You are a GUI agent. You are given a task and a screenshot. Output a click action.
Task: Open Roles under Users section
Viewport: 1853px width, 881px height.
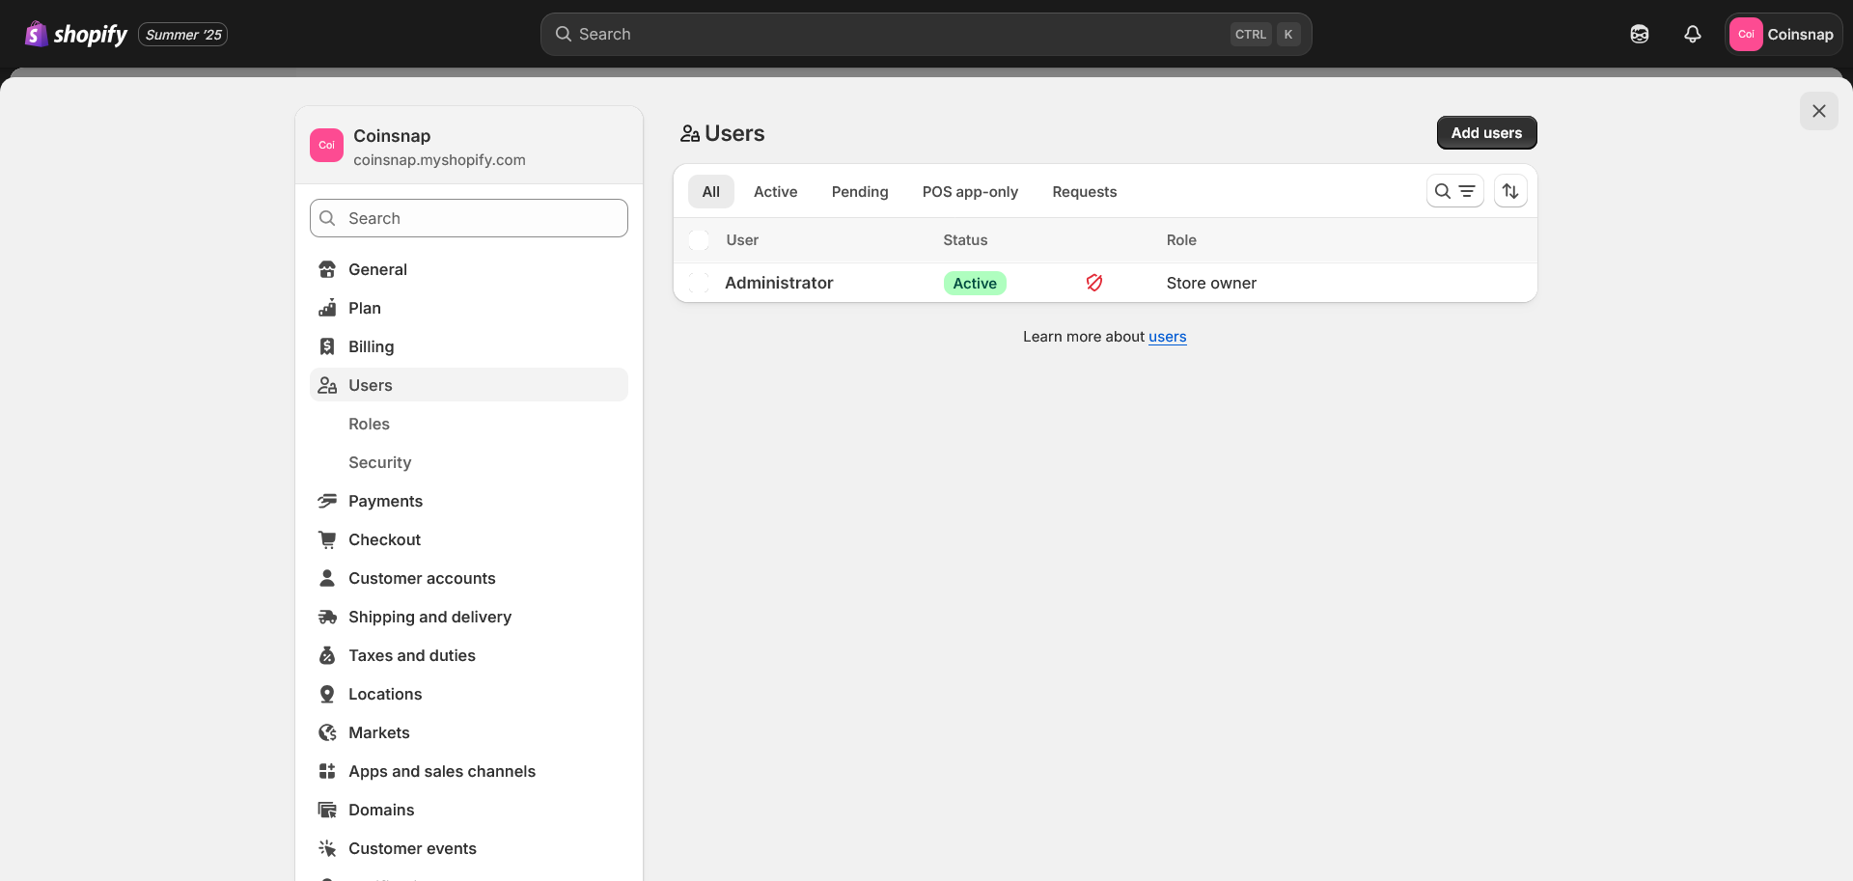pos(369,424)
